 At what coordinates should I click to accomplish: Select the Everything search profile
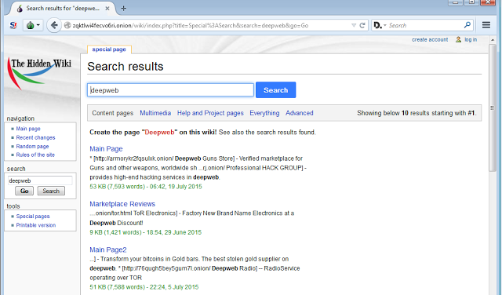tap(264, 113)
